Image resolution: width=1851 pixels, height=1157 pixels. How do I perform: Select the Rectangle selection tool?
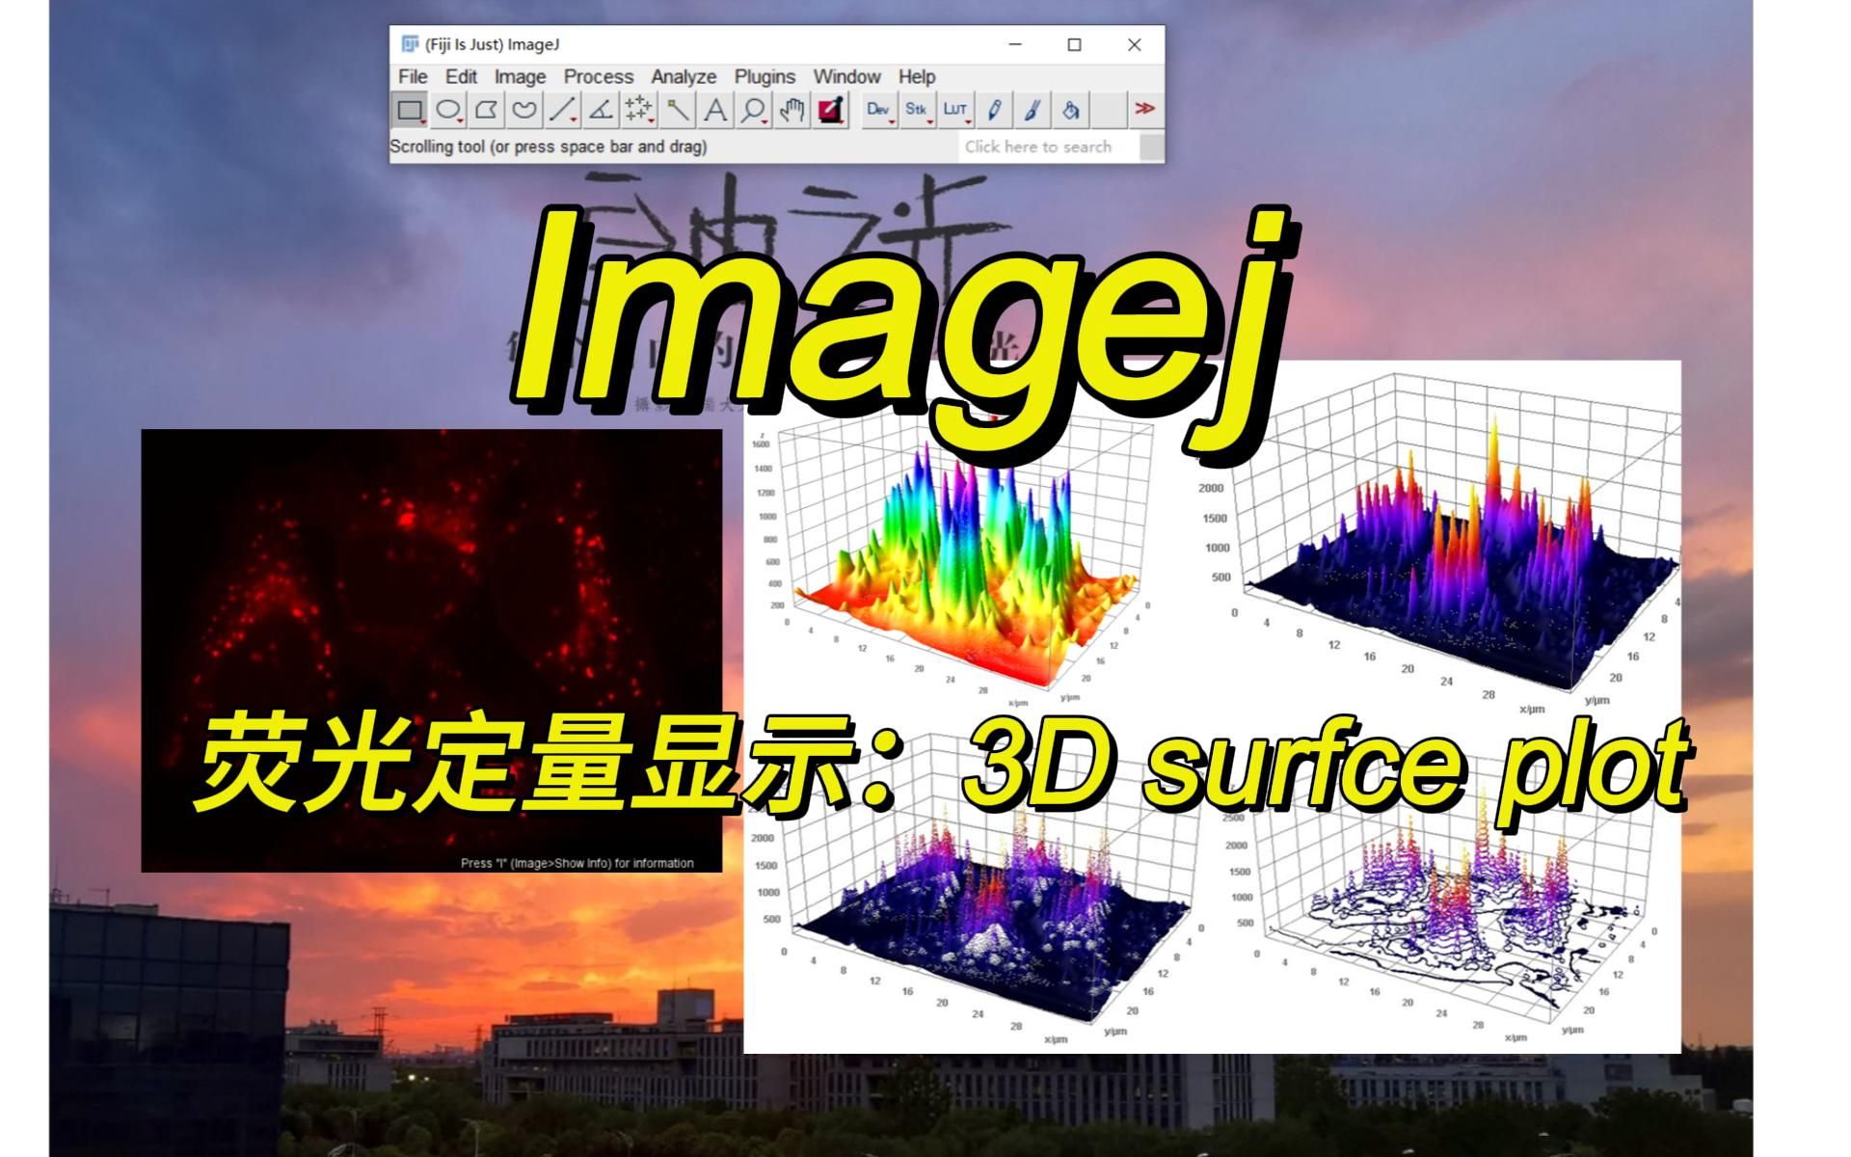[x=410, y=110]
